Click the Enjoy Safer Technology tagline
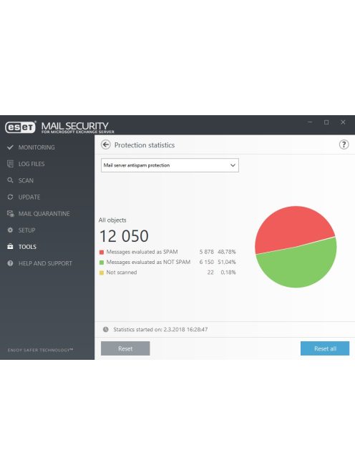This screenshot has height=475, width=355. [x=40, y=351]
